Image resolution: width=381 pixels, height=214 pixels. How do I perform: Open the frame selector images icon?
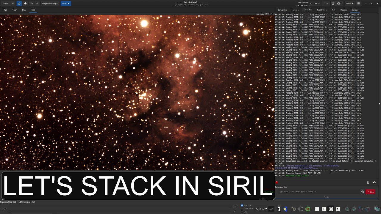point(377,209)
